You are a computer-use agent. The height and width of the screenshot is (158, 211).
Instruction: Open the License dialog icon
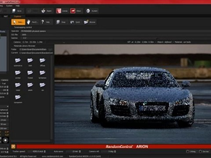[58, 11]
